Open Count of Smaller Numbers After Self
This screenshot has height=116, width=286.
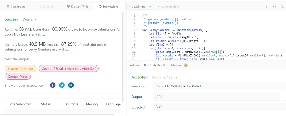tap(69, 69)
